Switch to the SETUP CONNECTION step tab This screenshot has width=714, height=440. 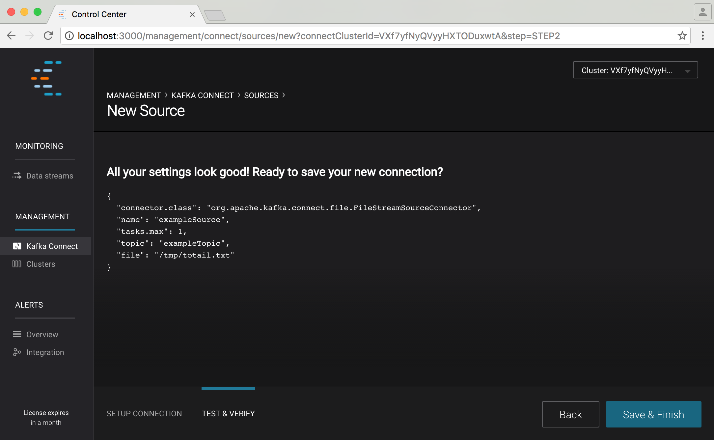pos(144,413)
